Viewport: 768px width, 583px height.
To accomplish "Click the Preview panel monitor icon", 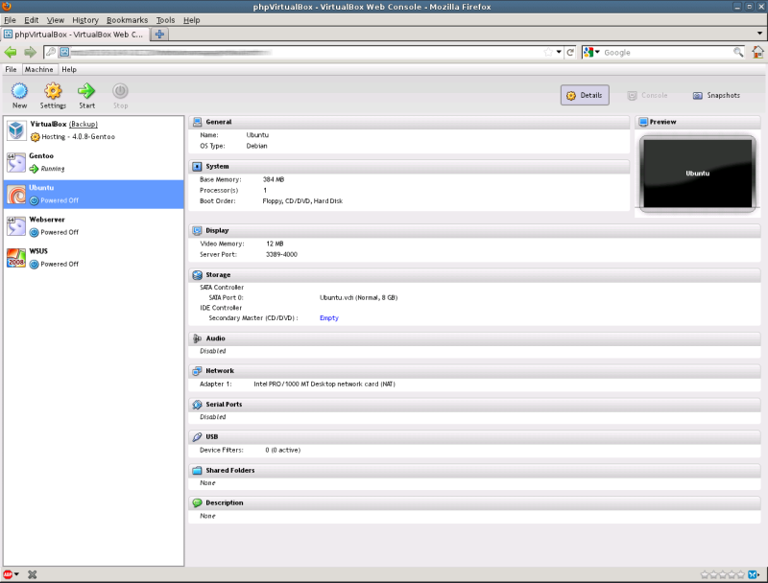I will 643,122.
